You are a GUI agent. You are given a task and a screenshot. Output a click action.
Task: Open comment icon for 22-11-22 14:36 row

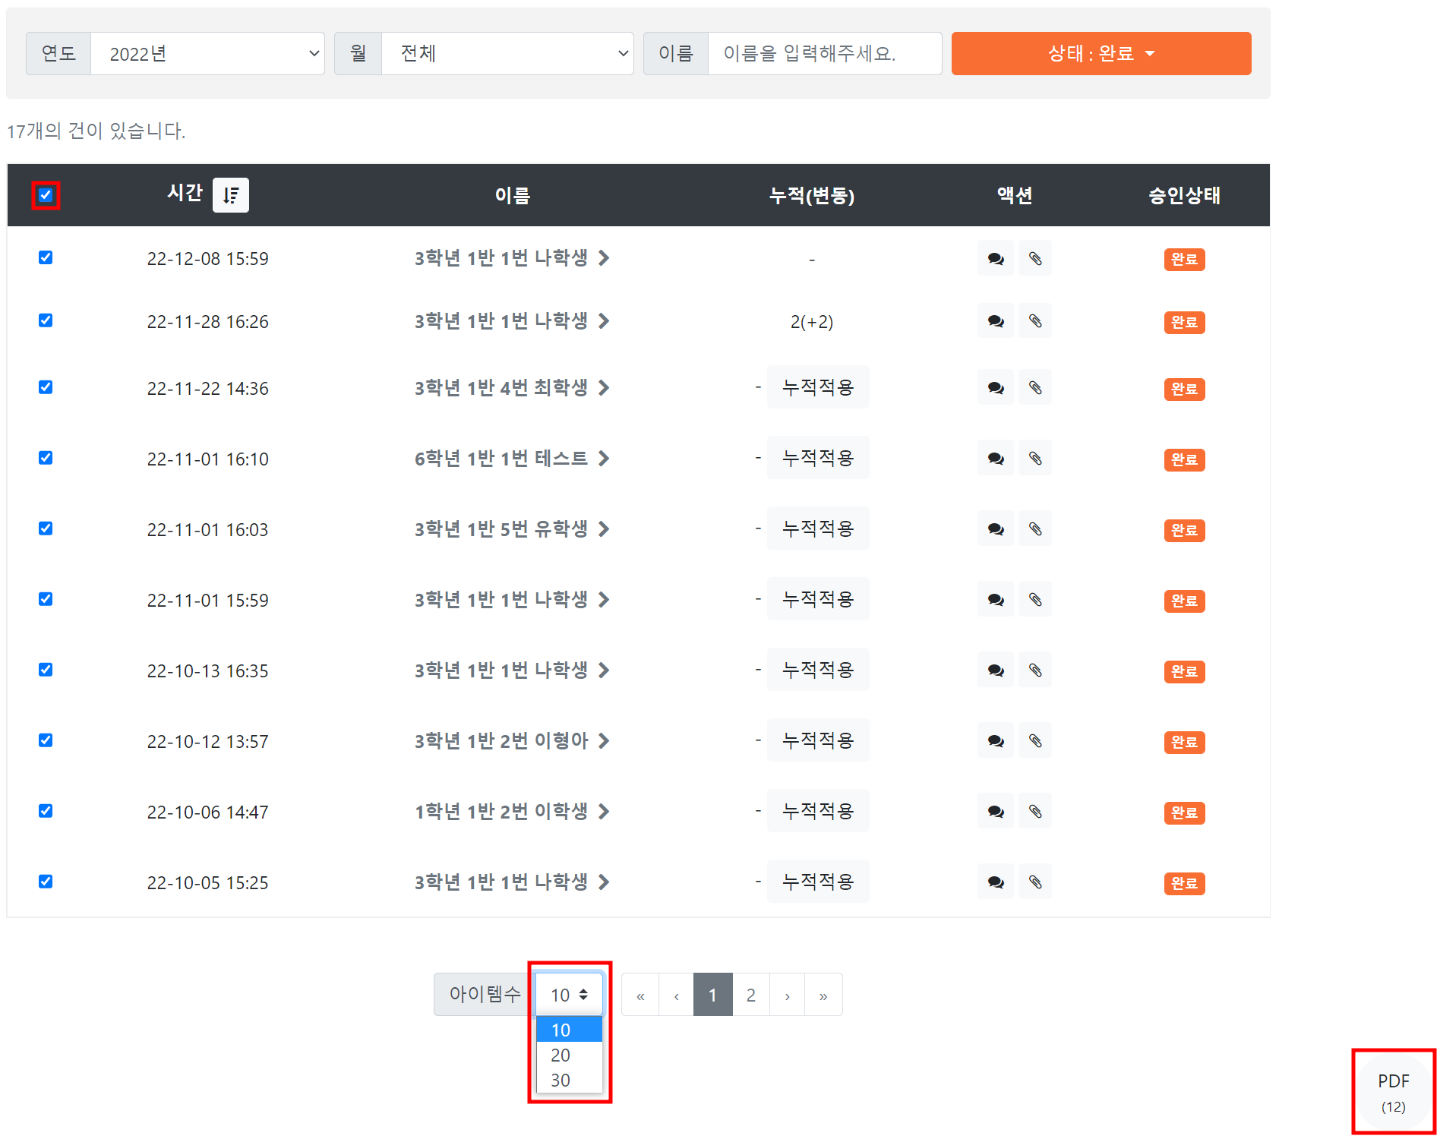[996, 389]
